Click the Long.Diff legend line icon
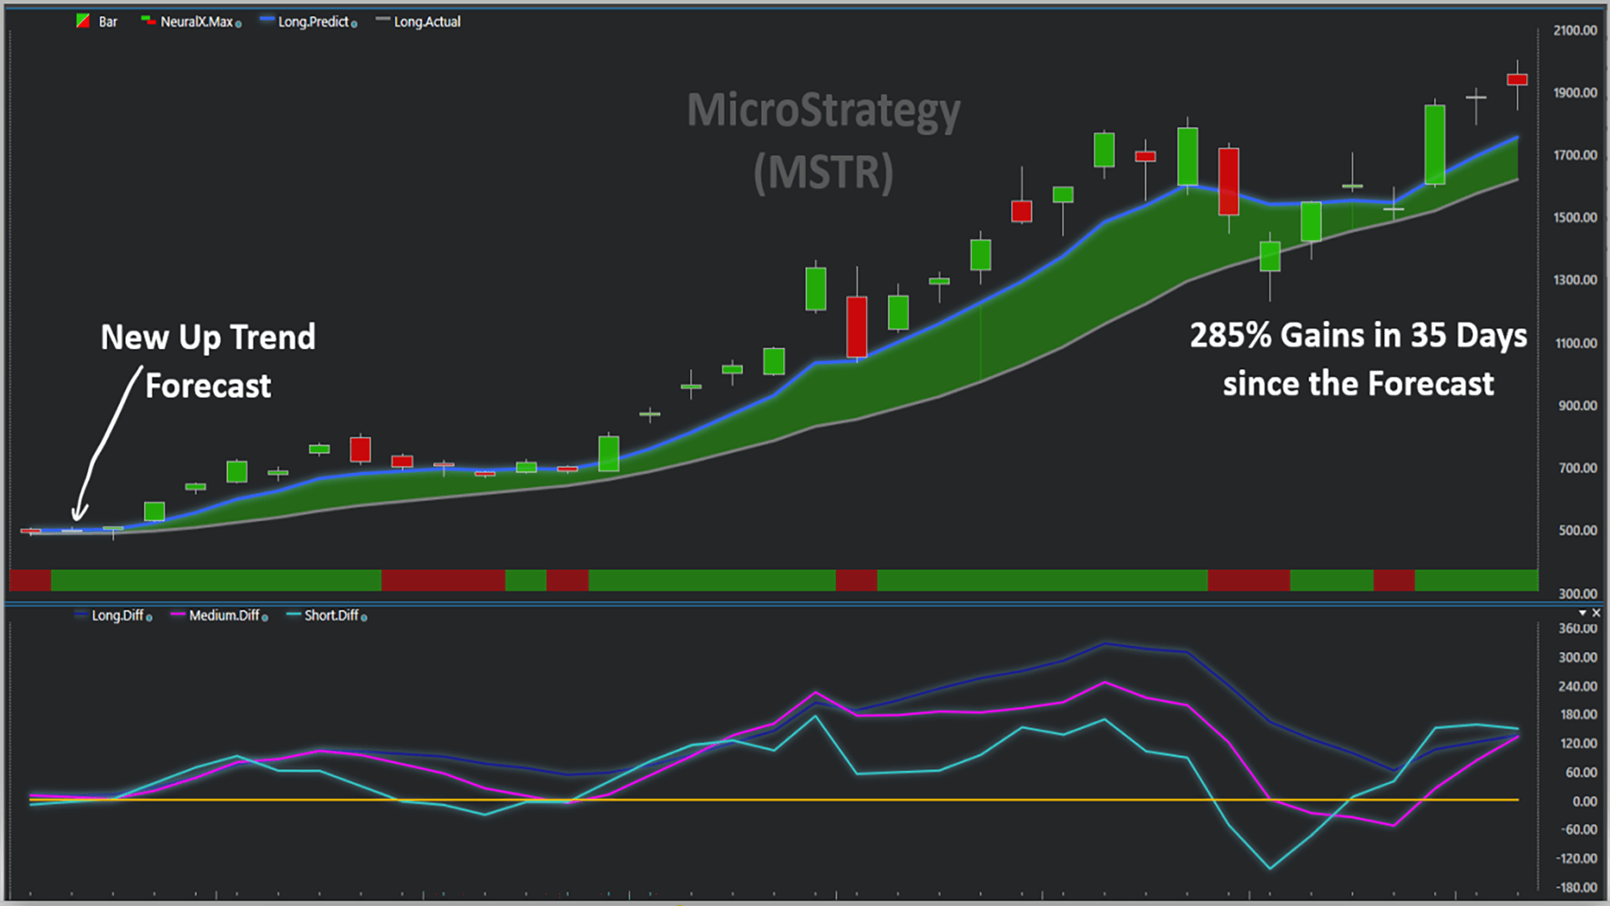Image resolution: width=1610 pixels, height=906 pixels. [x=80, y=615]
